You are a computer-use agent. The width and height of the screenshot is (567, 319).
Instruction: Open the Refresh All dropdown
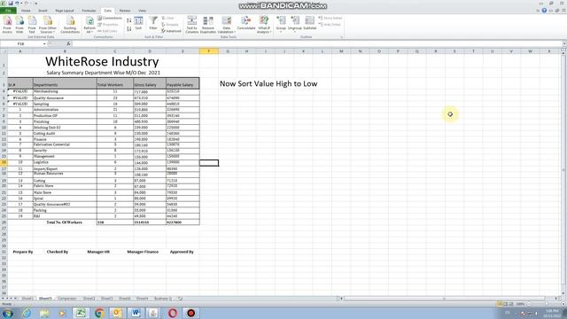[x=89, y=25]
